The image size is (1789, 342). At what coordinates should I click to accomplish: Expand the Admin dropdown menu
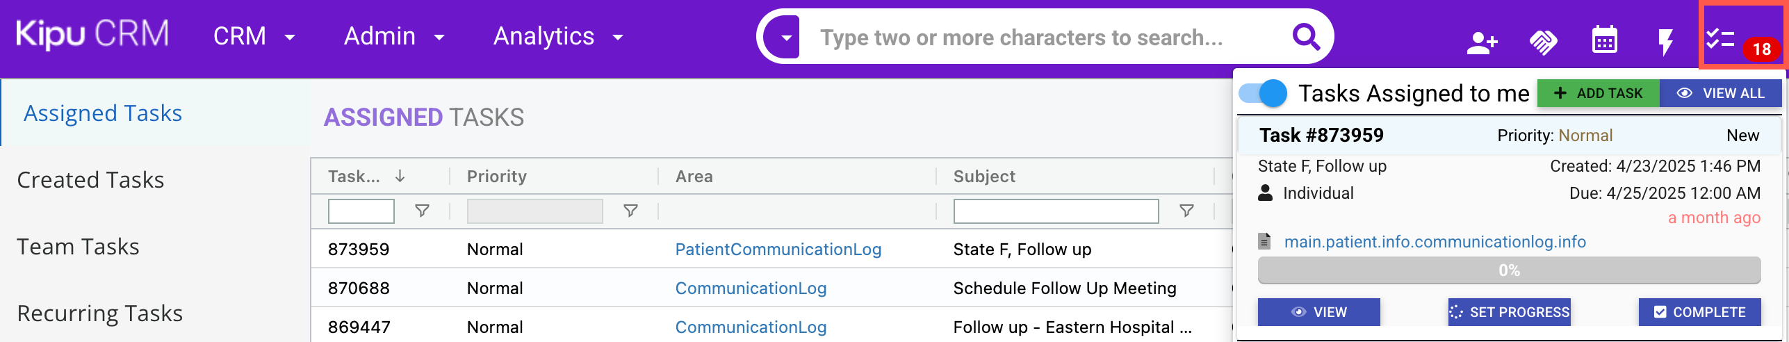click(393, 37)
